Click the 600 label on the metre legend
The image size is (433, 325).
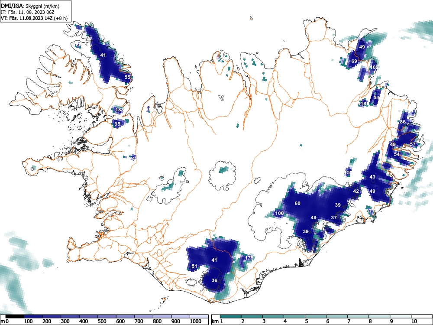pyautogui.click(x=120, y=321)
